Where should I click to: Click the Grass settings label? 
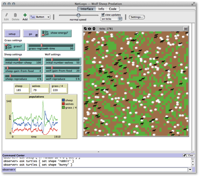[13, 40]
